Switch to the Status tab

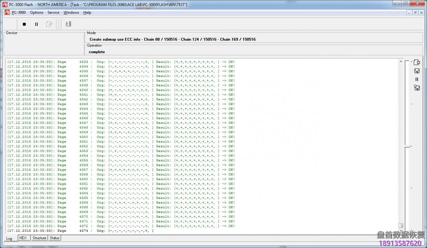55,238
